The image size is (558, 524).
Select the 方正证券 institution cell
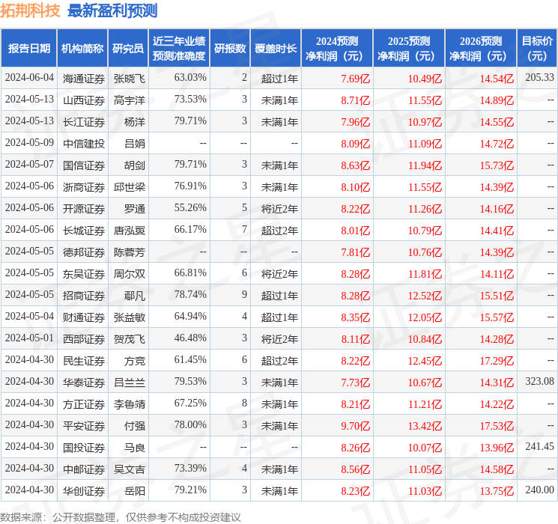[84, 404]
